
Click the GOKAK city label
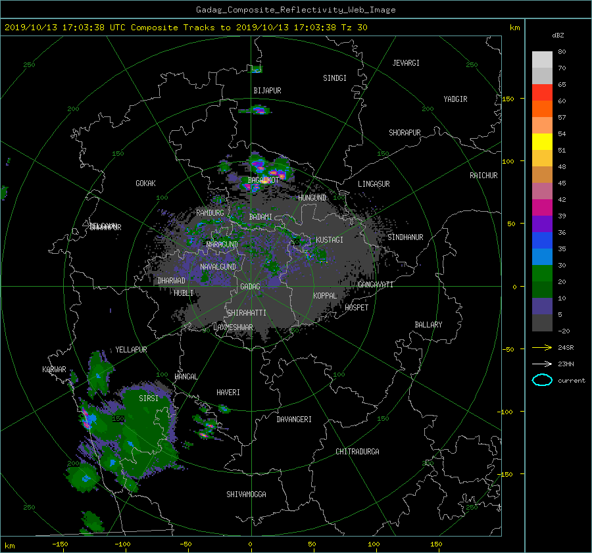(x=146, y=183)
